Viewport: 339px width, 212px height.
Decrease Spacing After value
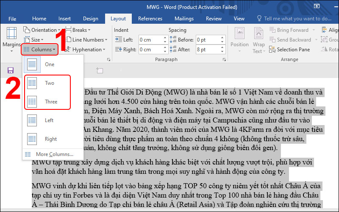(222, 51)
